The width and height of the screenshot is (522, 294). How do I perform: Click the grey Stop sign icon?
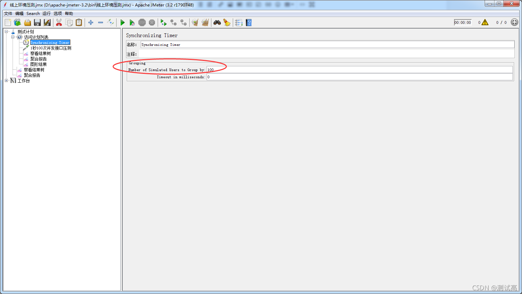point(142,22)
